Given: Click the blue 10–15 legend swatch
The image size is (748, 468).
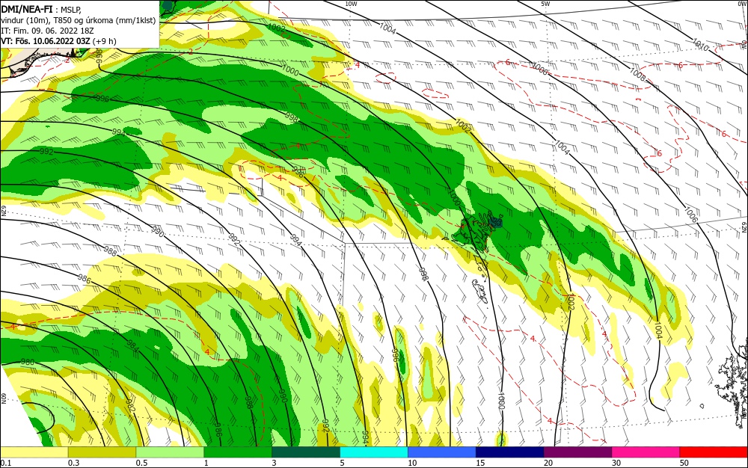Looking at the screenshot, I should click(x=442, y=452).
